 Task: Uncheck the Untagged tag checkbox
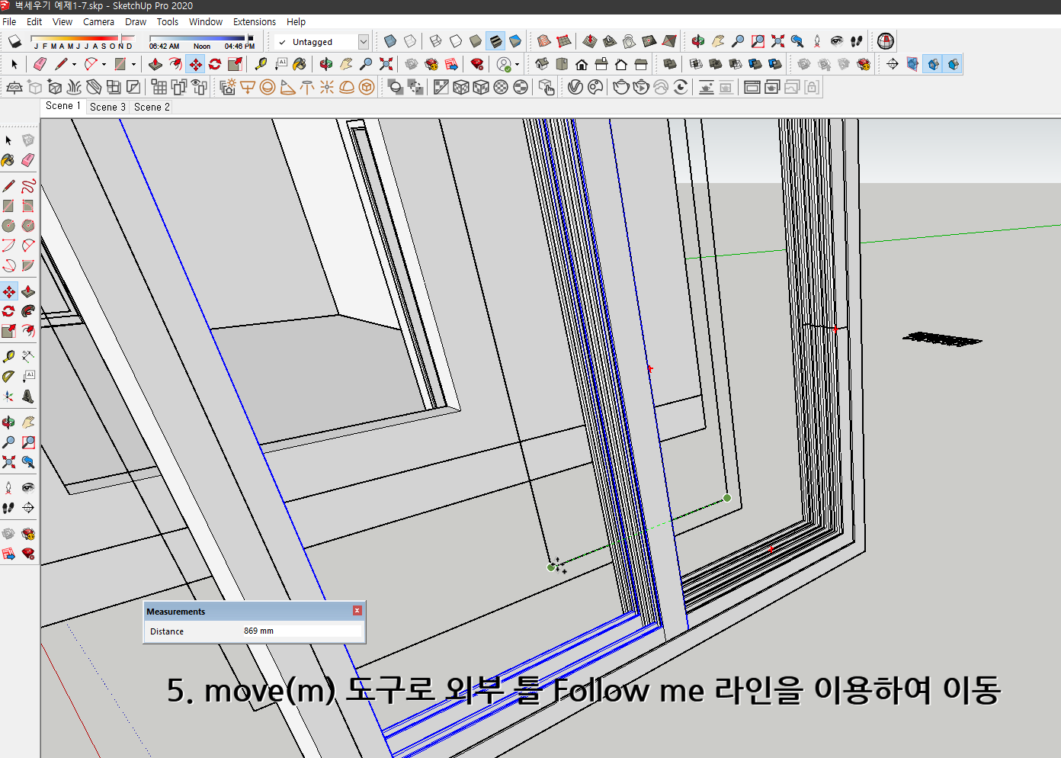(283, 42)
